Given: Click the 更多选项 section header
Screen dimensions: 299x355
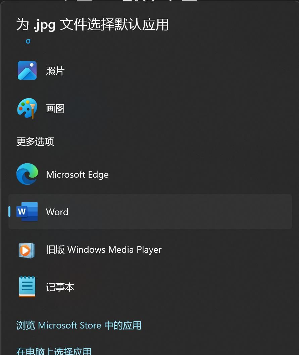Looking at the screenshot, I should point(35,141).
